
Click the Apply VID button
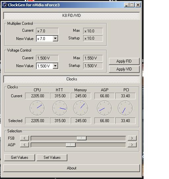coord(124,69)
